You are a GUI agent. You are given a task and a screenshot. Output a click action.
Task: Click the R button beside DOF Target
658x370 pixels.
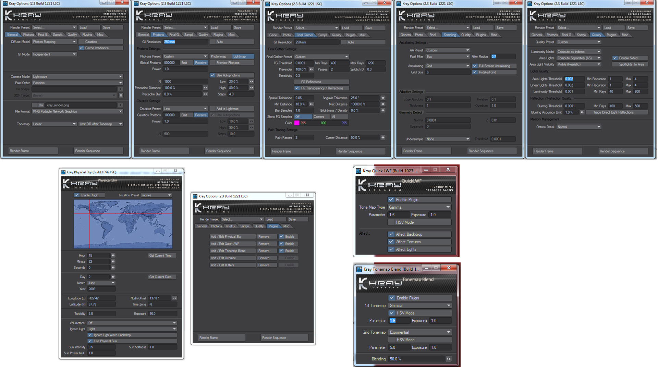pyautogui.click(x=121, y=96)
